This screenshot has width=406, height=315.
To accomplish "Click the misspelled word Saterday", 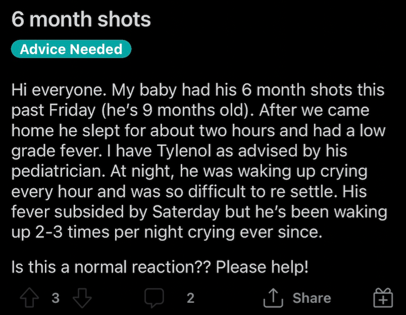I will point(186,212).
